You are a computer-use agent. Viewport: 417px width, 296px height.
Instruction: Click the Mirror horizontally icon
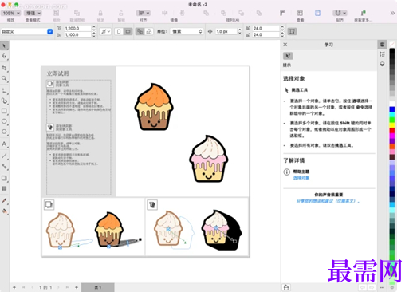tap(164, 13)
